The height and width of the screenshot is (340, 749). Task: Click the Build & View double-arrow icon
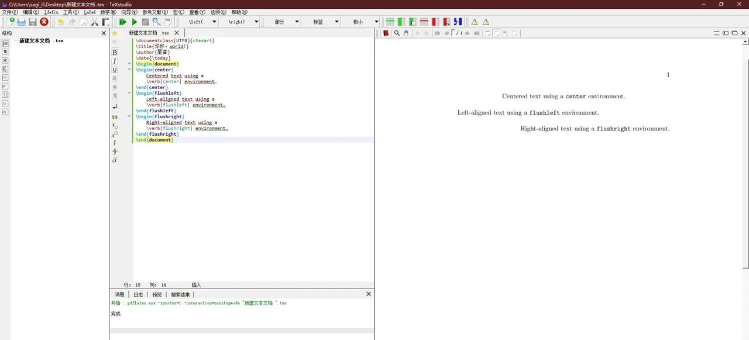click(123, 22)
